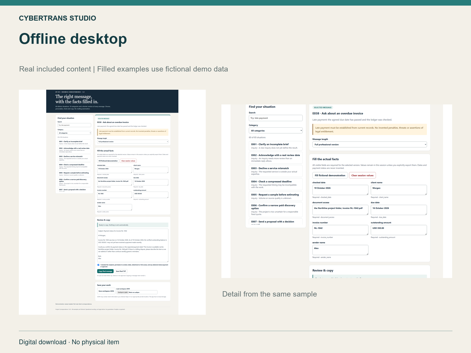Click the Review & copy heading in detail view
Image resolution: width=471 pixels, height=353 pixels.
click(x=323, y=270)
